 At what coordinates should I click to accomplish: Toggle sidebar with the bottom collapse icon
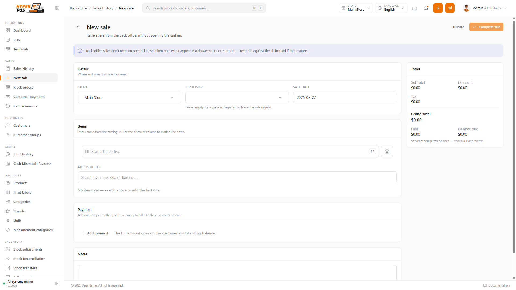(x=57, y=284)
